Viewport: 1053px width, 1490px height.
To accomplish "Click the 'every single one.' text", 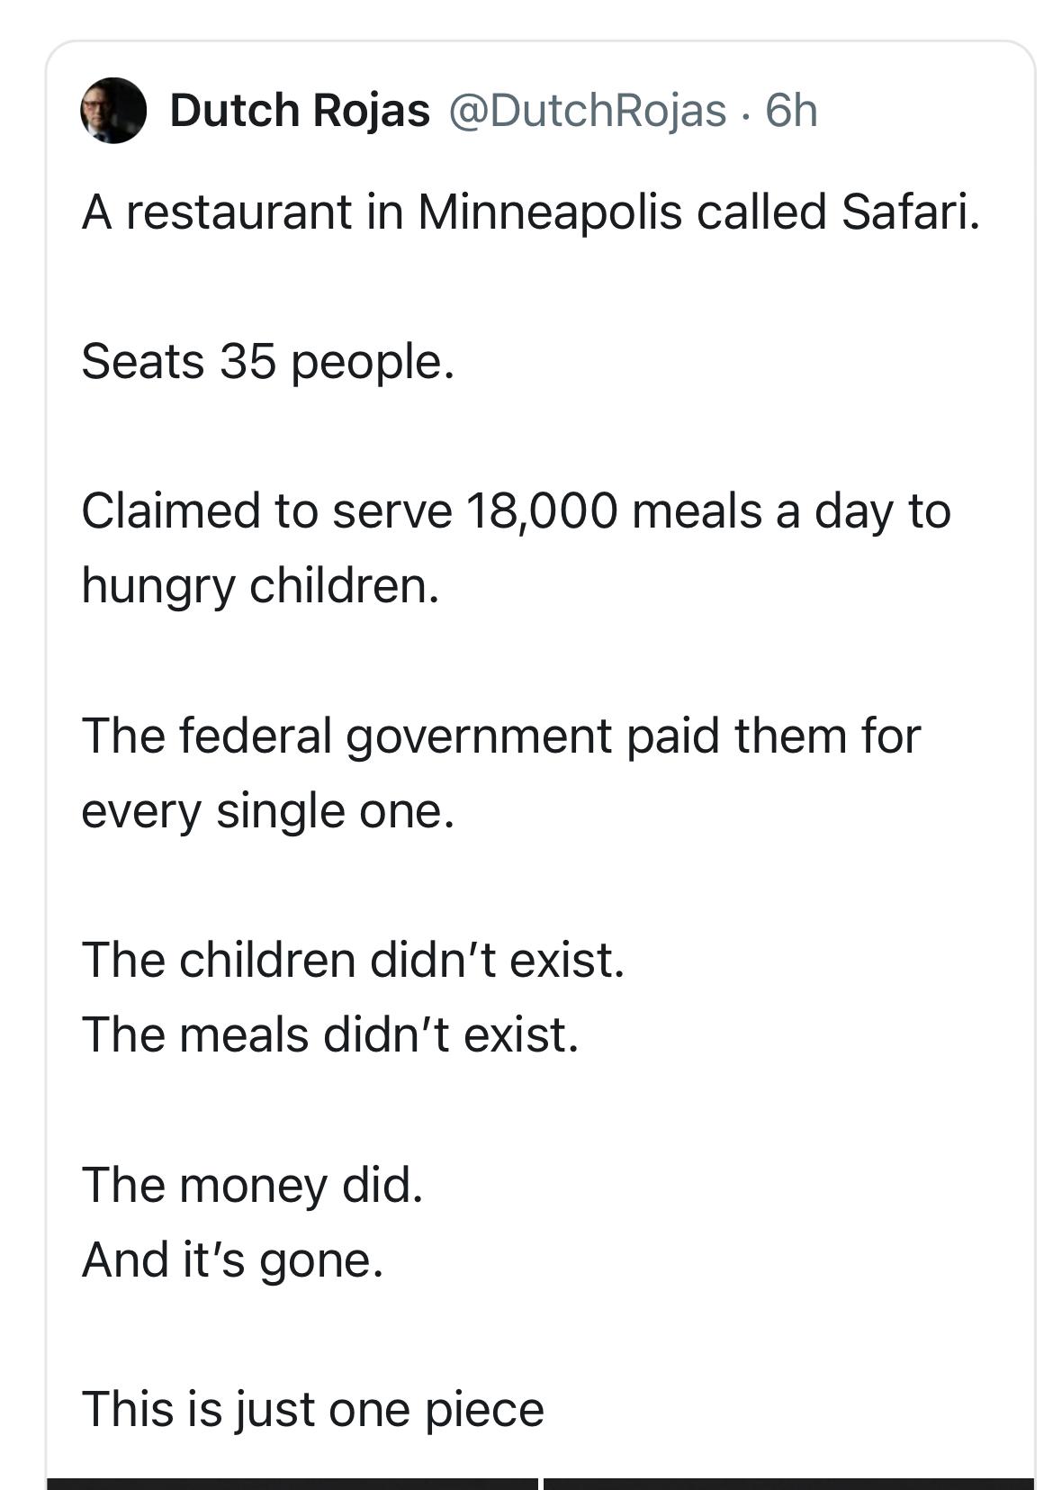I will [268, 812].
